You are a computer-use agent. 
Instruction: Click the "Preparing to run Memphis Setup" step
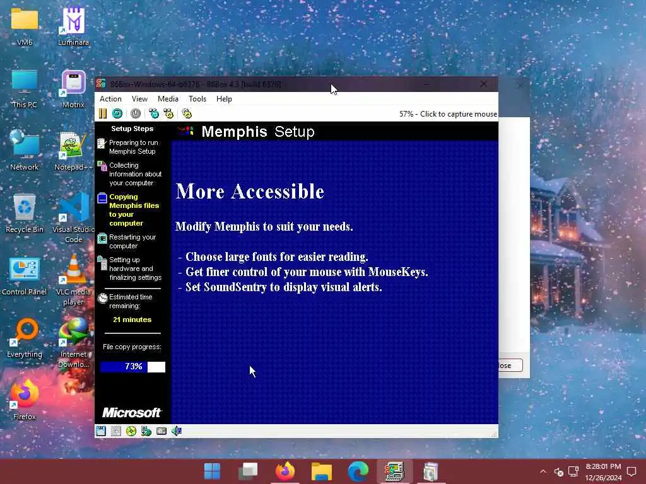click(x=129, y=147)
